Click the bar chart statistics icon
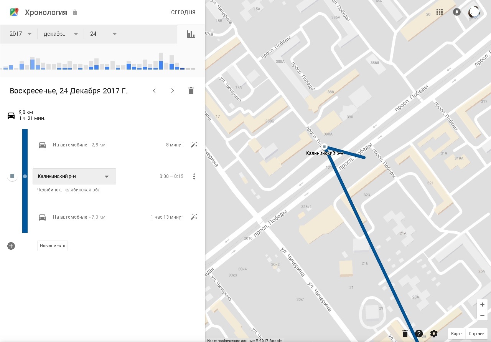 pos(191,34)
